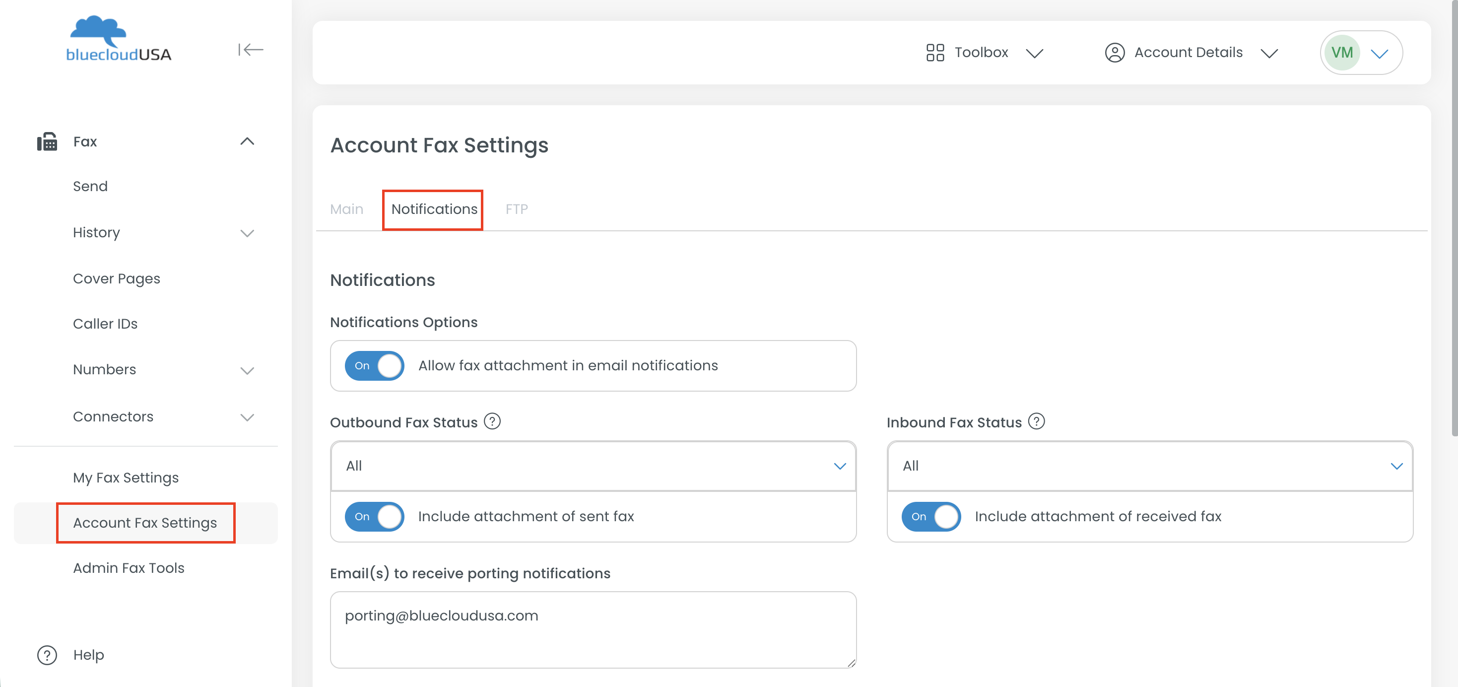Viewport: 1458px width, 687px height.
Task: Expand the History submenu chevron
Action: point(247,233)
